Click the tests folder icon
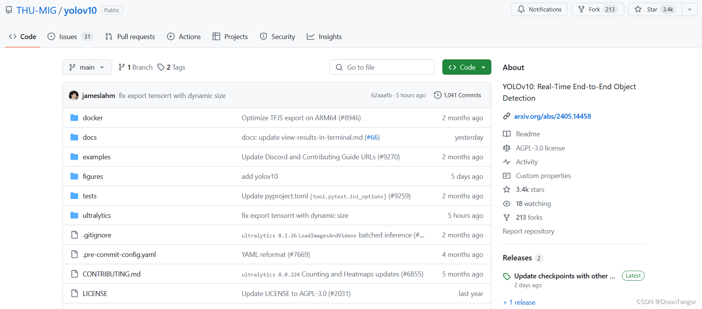The width and height of the screenshot is (702, 309). click(x=74, y=196)
